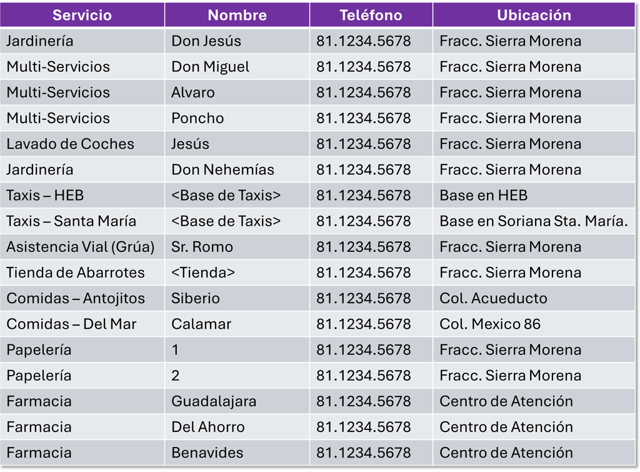Select the Siberio name cell
The width and height of the screenshot is (640, 472).
[x=237, y=298]
